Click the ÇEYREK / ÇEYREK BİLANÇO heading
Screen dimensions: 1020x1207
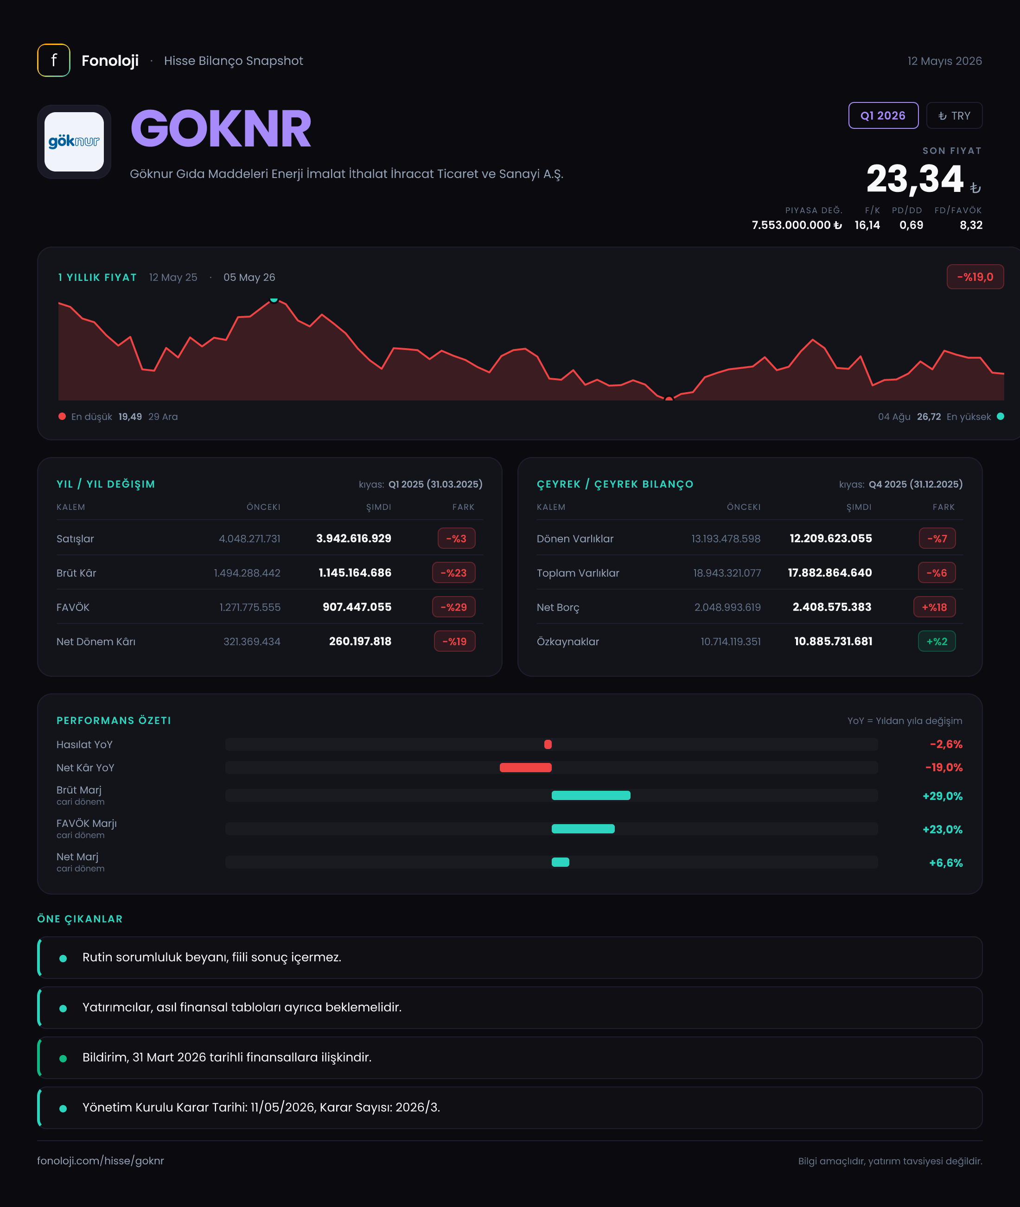pyautogui.click(x=615, y=484)
